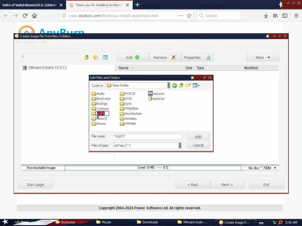Go to browser home page
This screenshot has height=226, width=302.
click(35, 16)
